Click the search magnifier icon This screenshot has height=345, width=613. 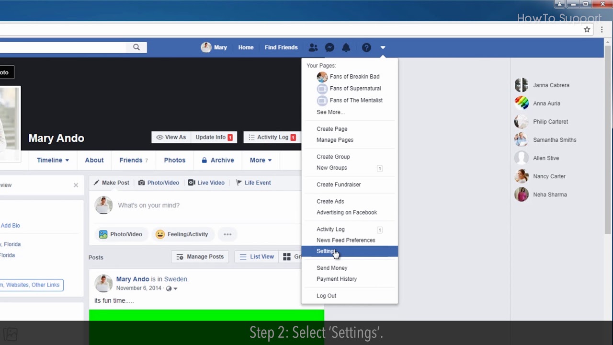click(136, 47)
